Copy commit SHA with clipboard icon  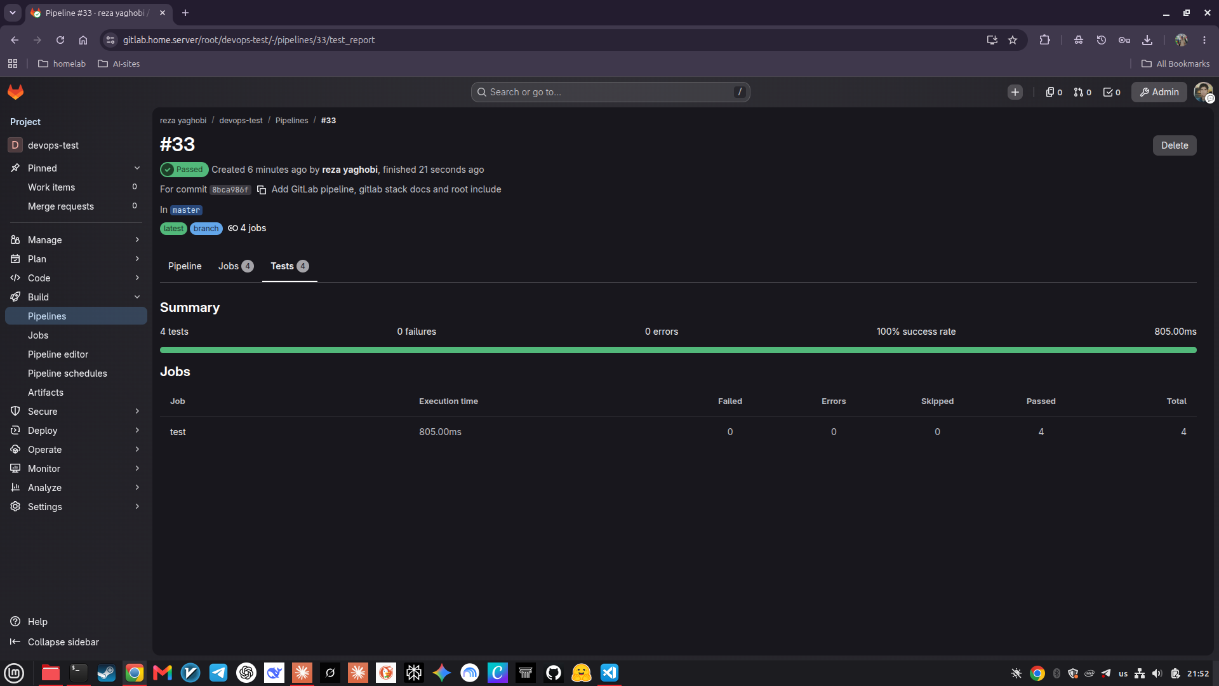(x=262, y=190)
